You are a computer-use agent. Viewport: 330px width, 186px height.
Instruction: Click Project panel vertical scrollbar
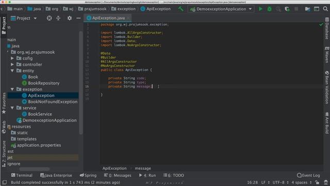pyautogui.click(x=80, y=82)
